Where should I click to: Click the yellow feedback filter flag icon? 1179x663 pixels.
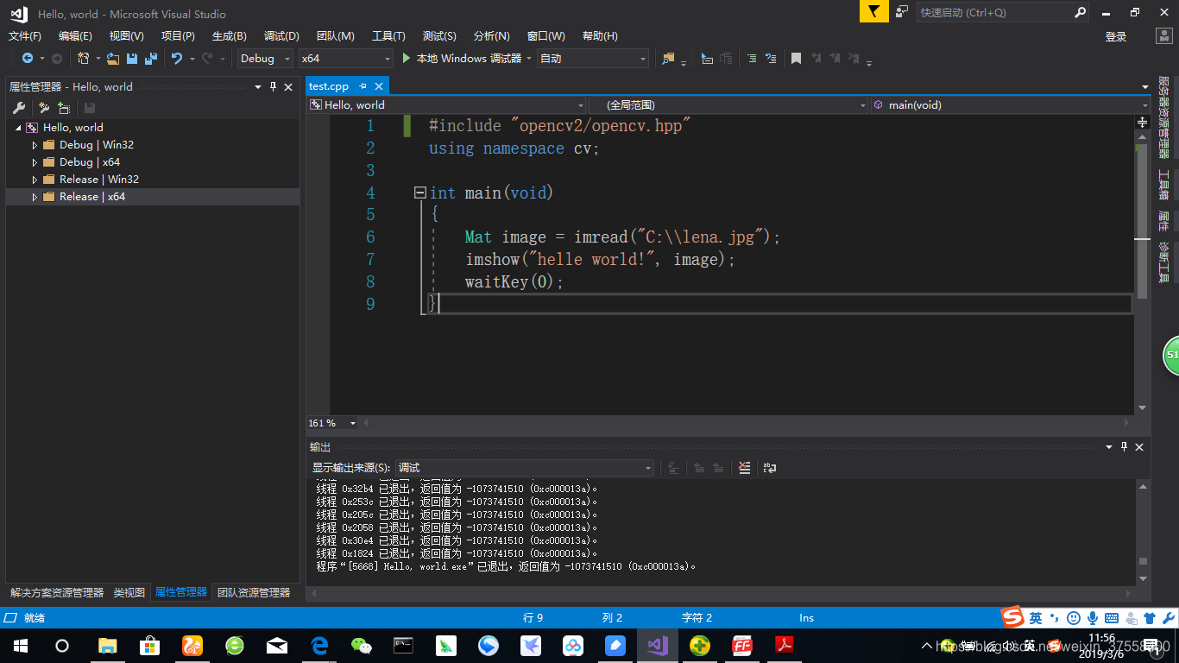pos(873,12)
